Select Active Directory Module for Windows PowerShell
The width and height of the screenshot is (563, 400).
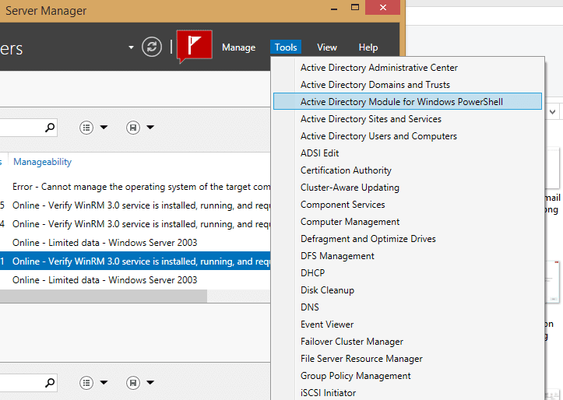click(407, 101)
